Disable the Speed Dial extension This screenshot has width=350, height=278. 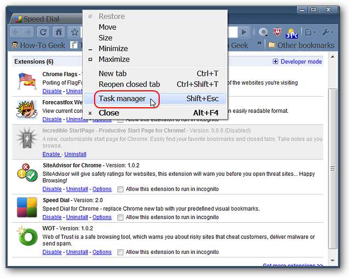coord(52,217)
